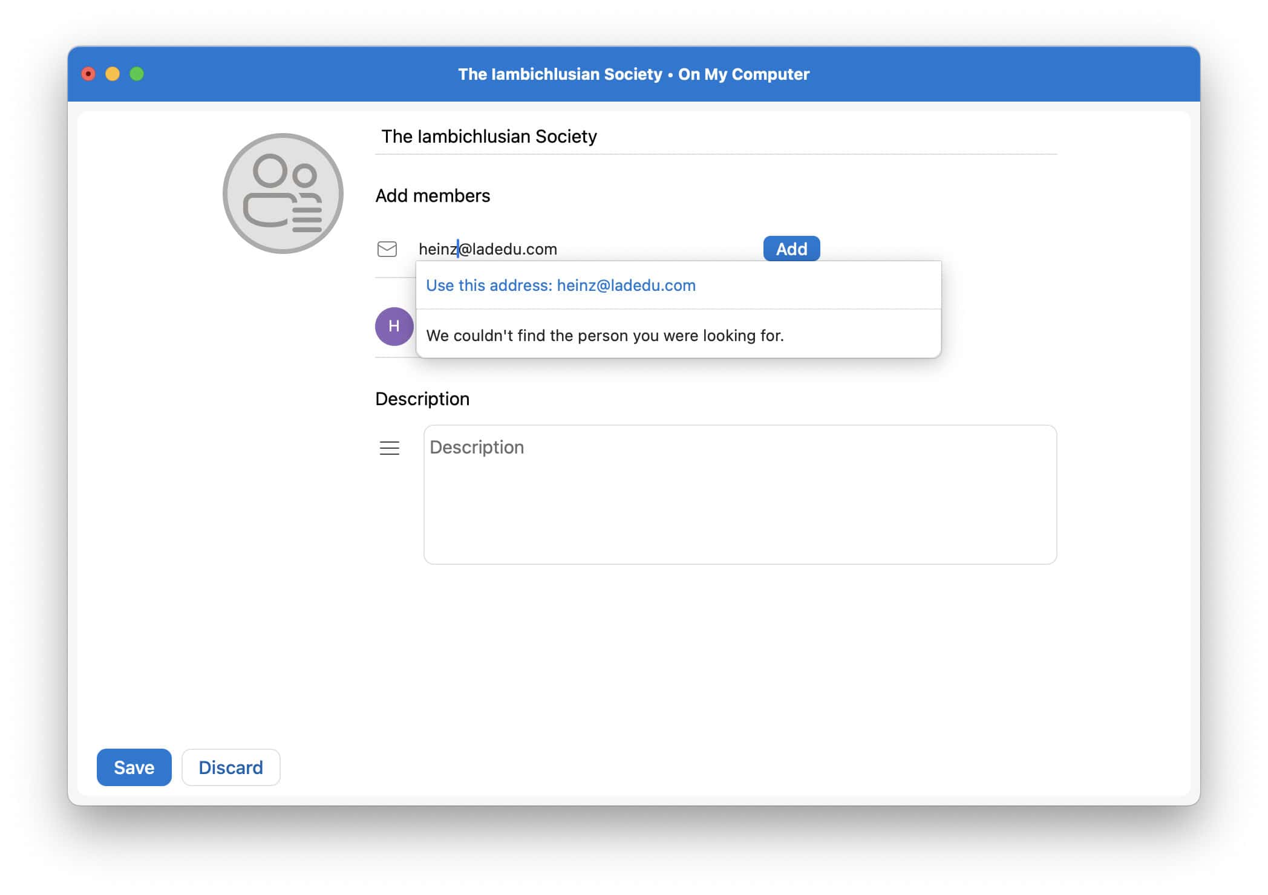Click the description lines icon

389,448
